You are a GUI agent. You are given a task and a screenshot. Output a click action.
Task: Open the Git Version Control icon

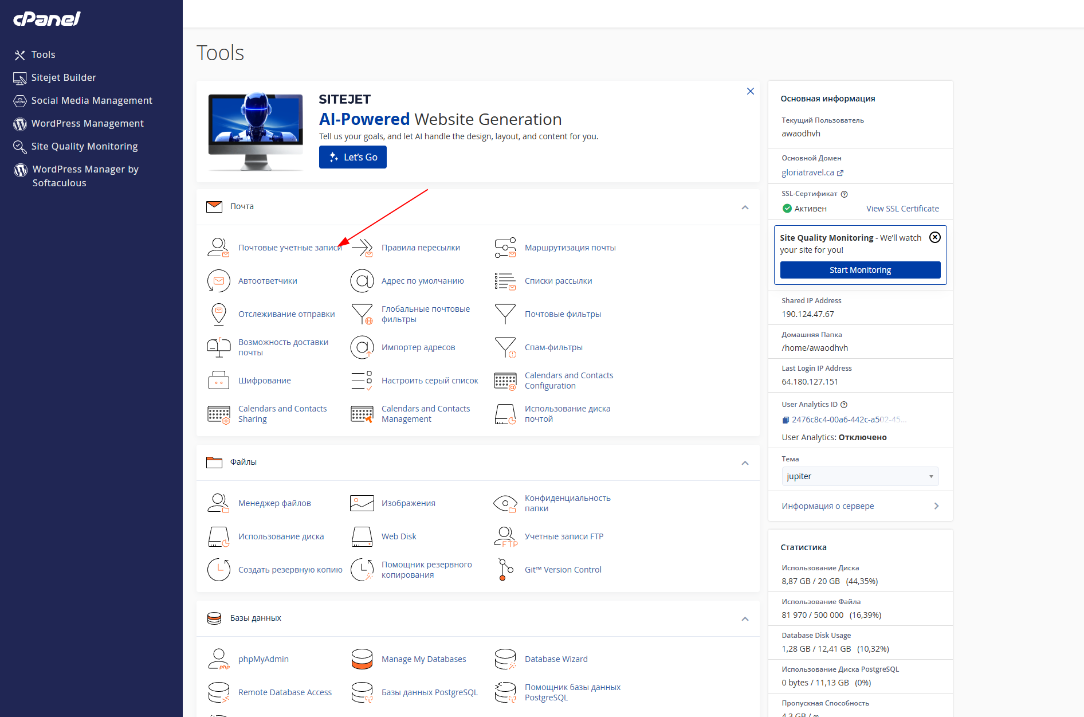tap(505, 570)
